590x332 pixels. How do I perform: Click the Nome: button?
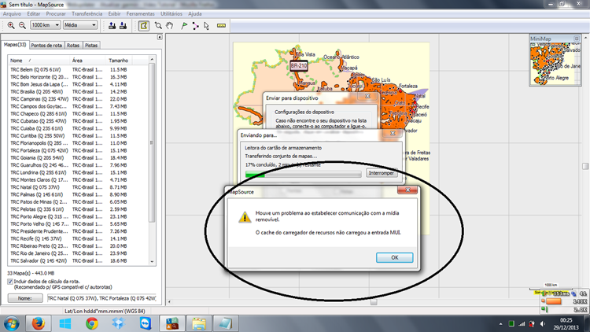(25, 298)
